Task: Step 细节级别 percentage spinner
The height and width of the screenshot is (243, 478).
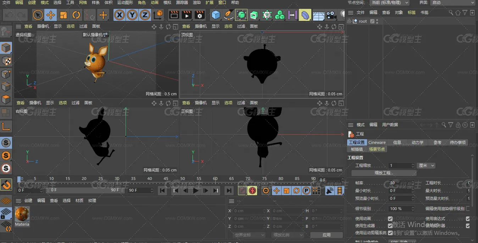Action: click(413, 209)
